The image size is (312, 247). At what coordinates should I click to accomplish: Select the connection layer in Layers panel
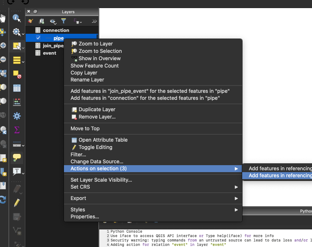point(56,30)
